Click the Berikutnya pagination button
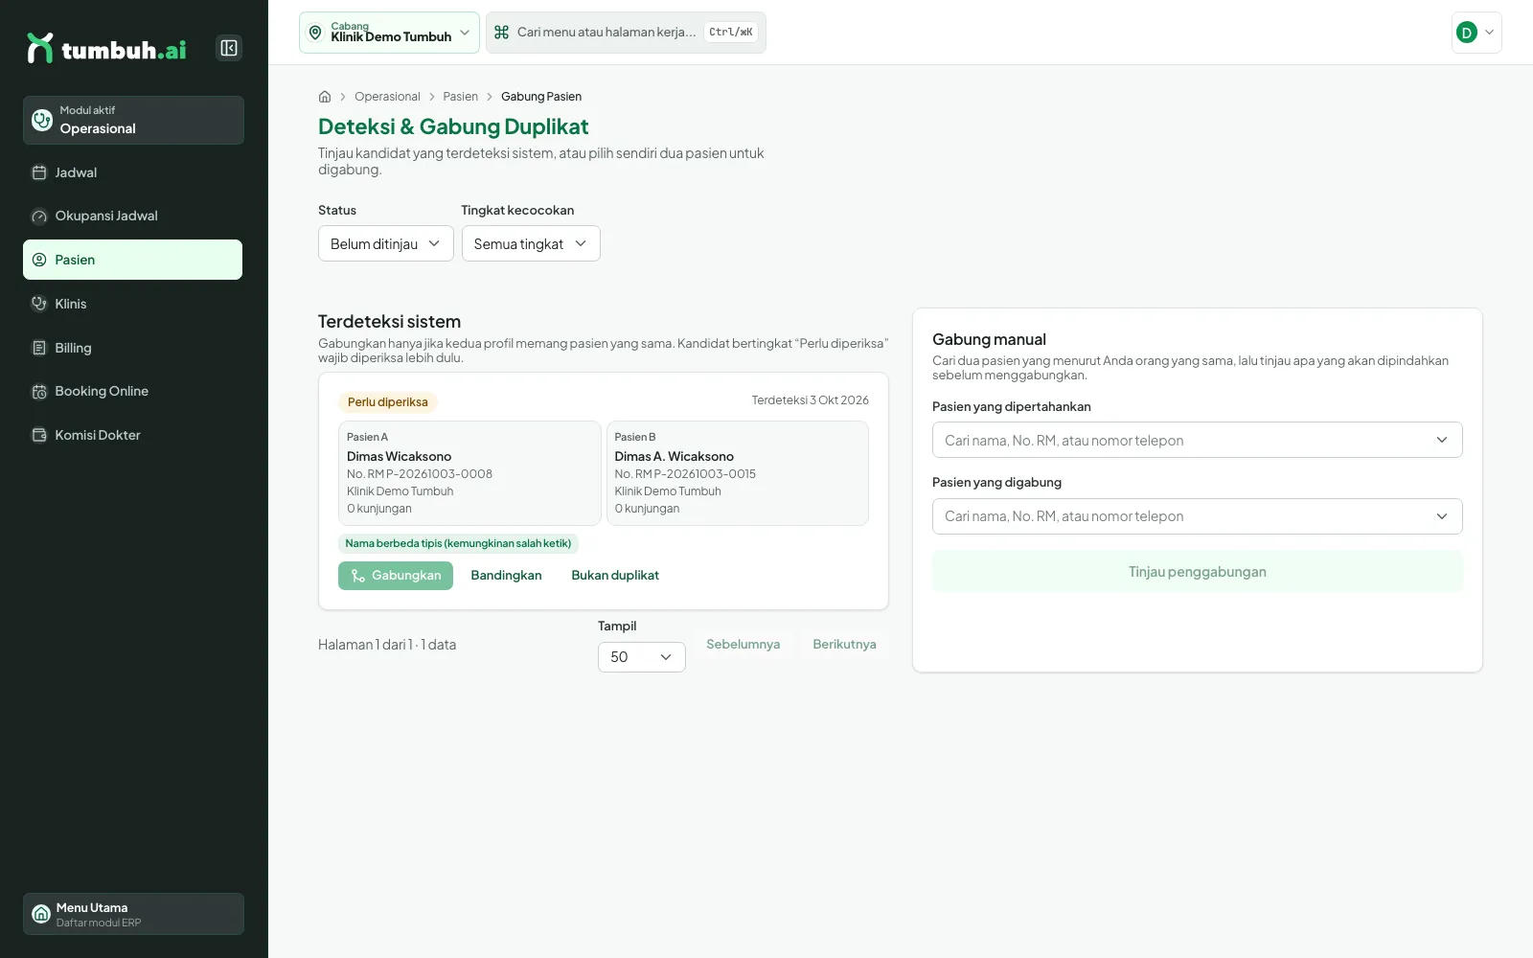 [x=844, y=645]
